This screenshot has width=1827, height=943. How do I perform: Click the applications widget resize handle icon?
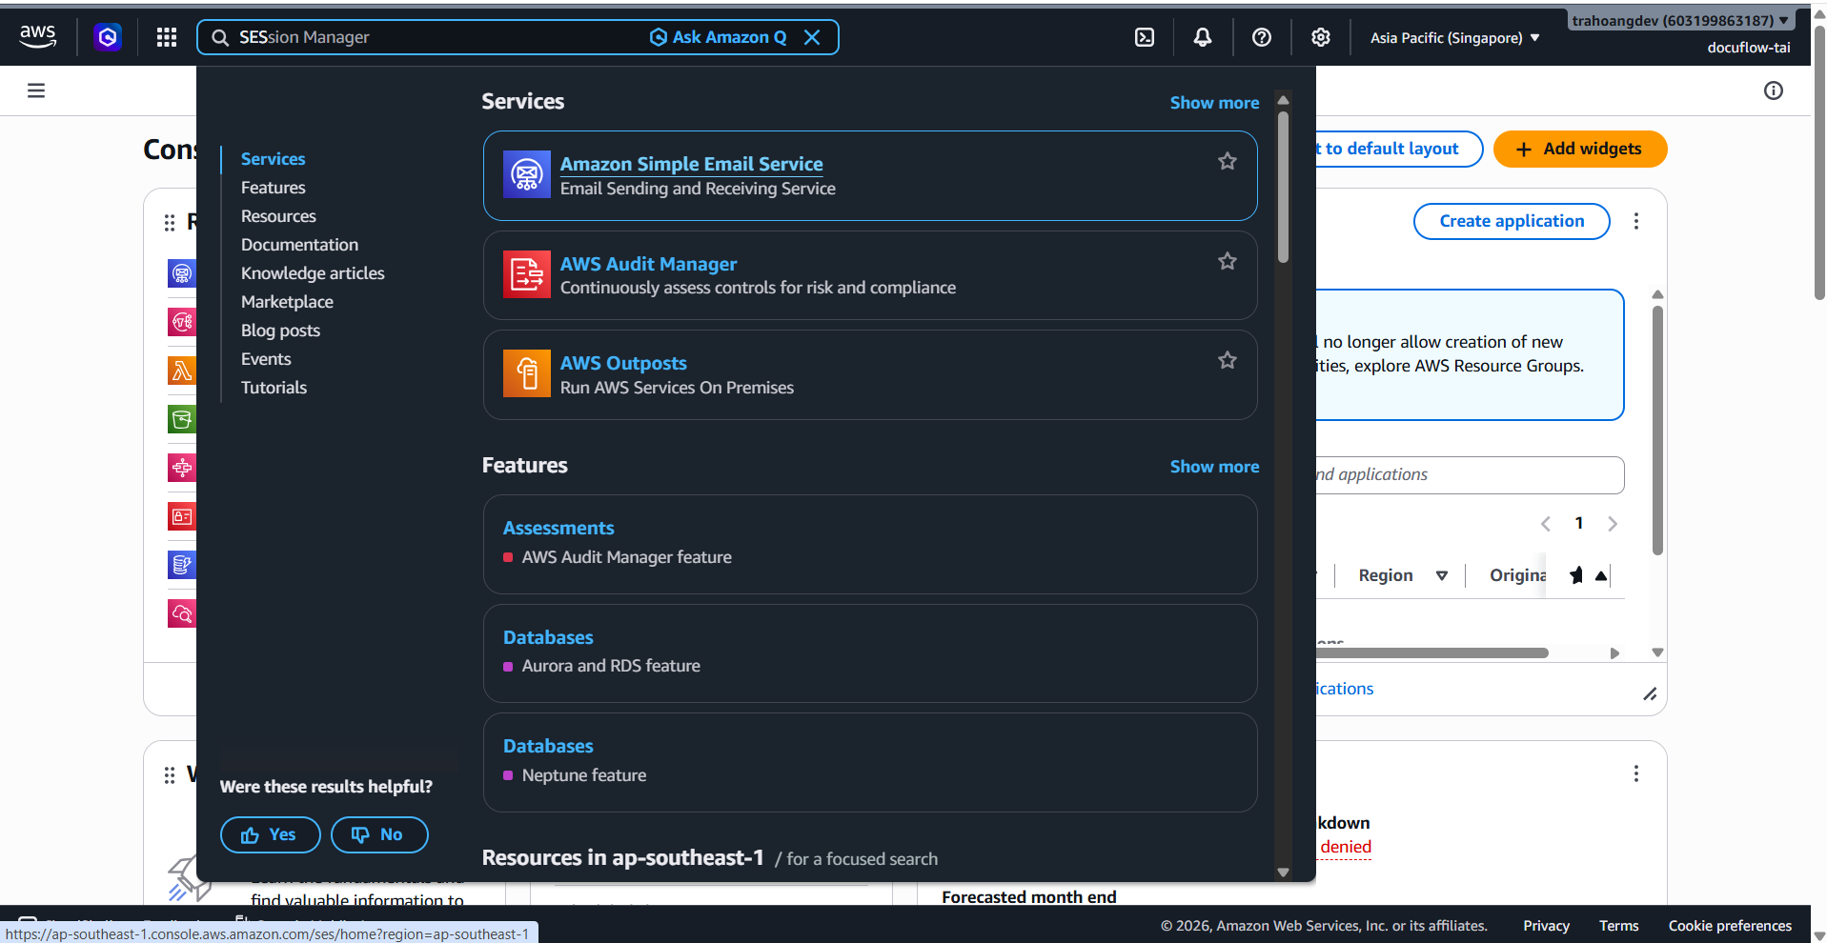point(1650,694)
